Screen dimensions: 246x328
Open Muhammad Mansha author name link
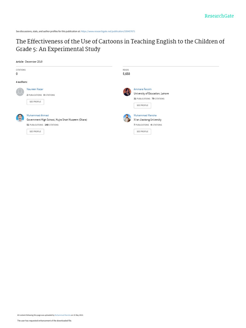(x=145, y=115)
